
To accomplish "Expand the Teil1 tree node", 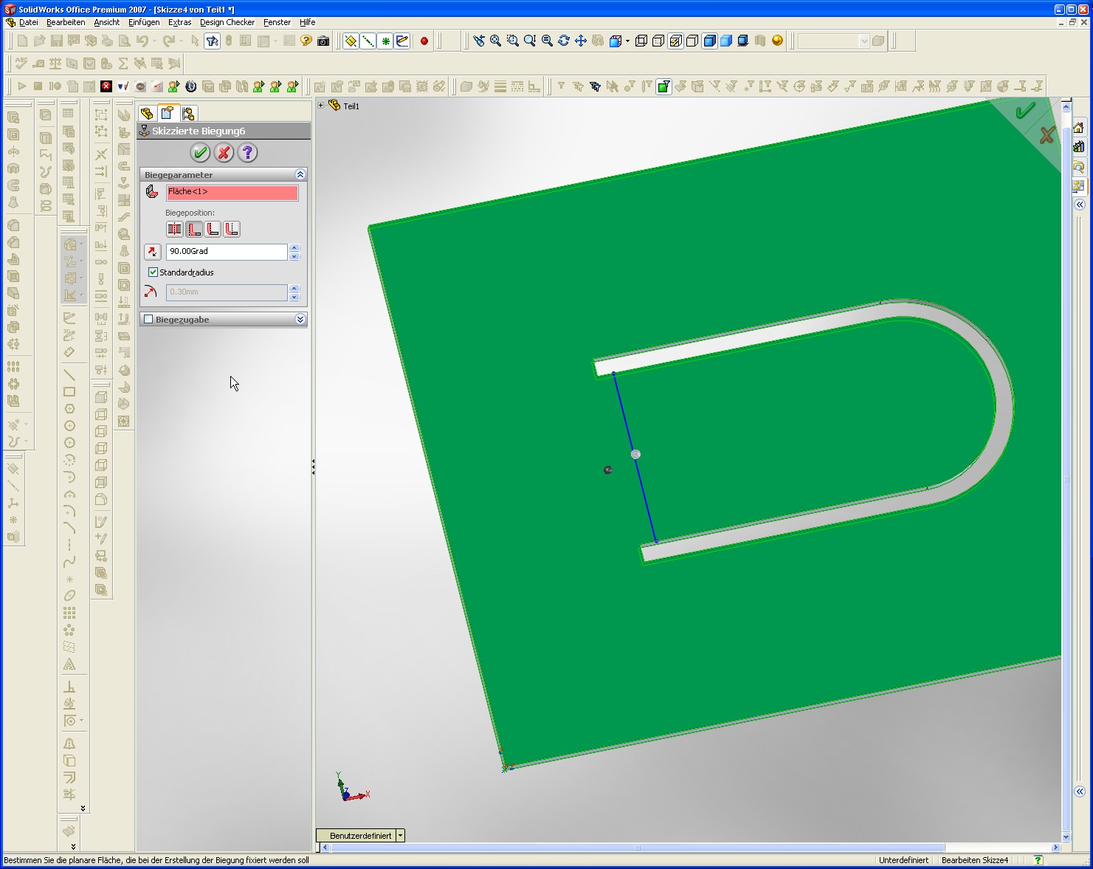I will [x=321, y=106].
